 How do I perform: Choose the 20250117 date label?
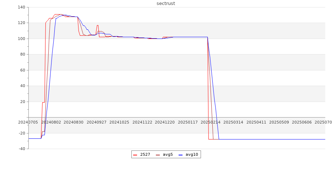(188, 122)
